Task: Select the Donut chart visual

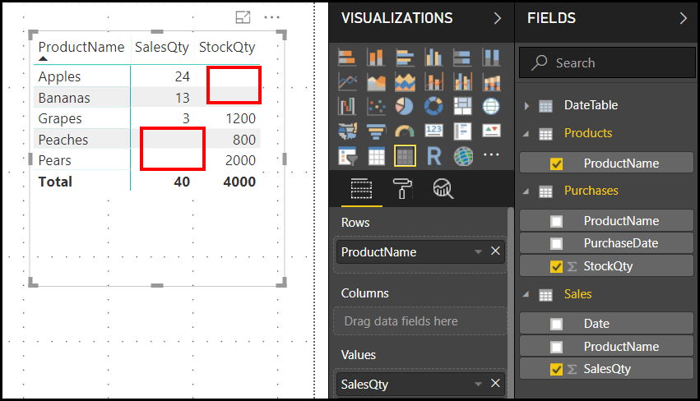Action: click(433, 107)
